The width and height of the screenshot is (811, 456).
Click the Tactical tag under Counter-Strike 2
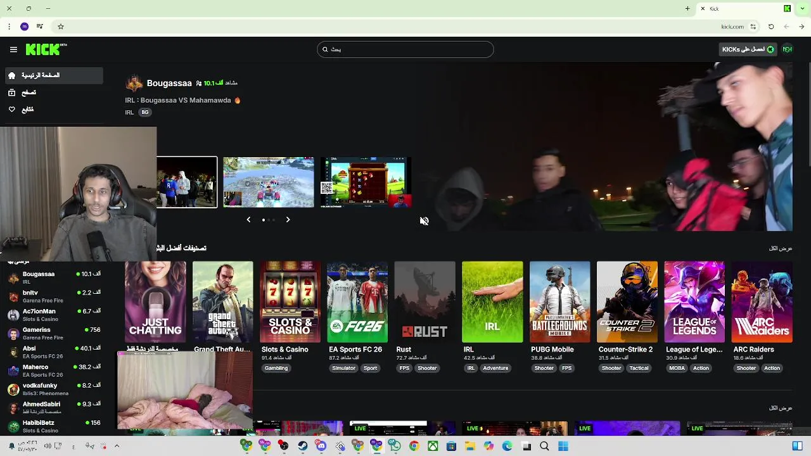(639, 368)
